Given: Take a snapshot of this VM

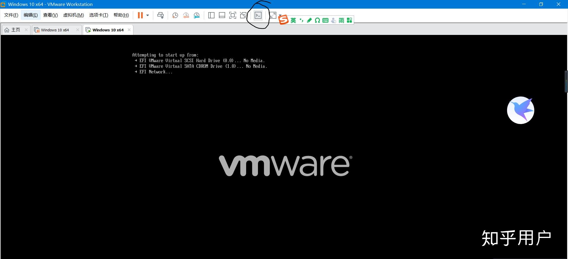Looking at the screenshot, I should (175, 15).
